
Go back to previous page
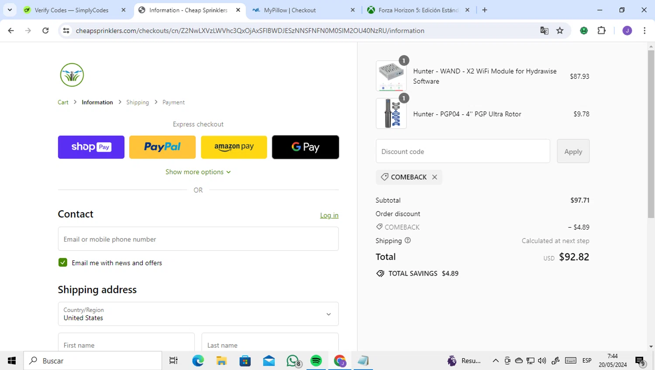pyautogui.click(x=11, y=31)
